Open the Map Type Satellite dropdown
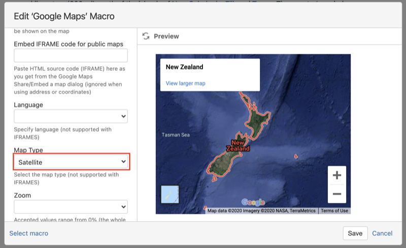The image size is (406, 248). coord(71,162)
